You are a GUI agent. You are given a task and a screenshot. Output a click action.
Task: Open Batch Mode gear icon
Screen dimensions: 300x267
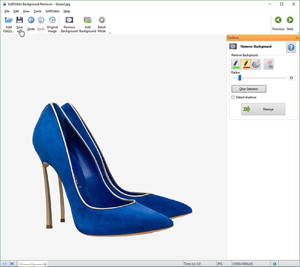coord(102,20)
